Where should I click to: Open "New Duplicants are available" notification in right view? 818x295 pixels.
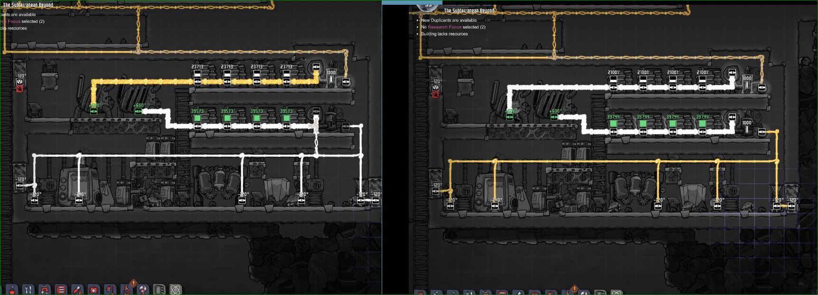click(x=449, y=20)
